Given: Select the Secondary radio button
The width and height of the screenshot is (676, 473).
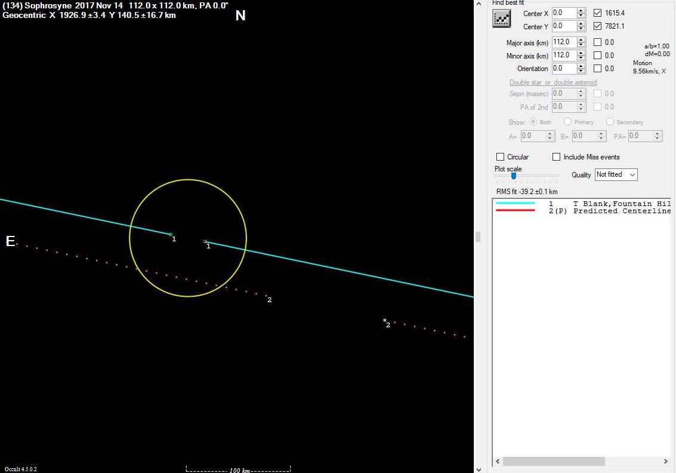Looking at the screenshot, I should (610, 122).
